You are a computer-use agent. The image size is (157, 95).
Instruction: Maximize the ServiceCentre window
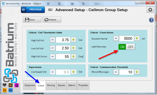click(x=143, y=3)
